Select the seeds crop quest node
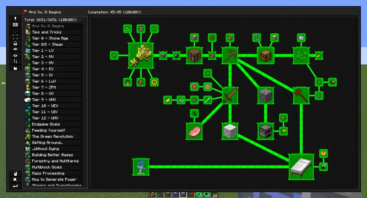 (301, 55)
